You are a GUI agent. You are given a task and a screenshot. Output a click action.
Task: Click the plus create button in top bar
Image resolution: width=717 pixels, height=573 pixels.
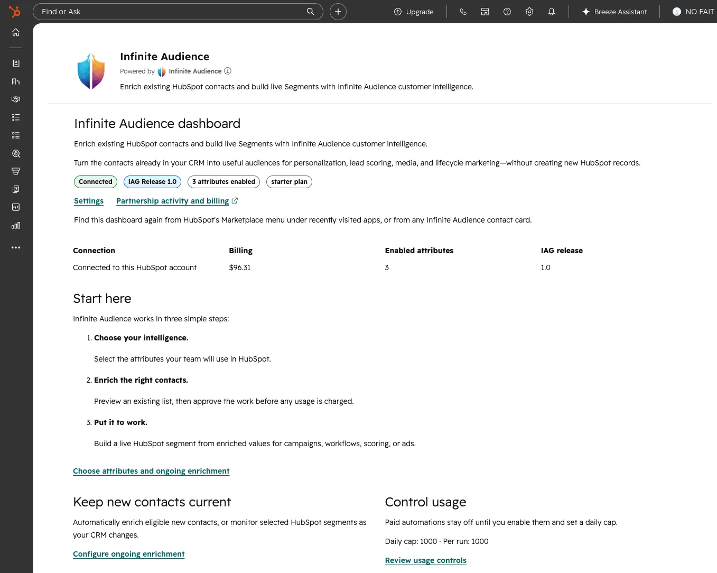coord(338,12)
